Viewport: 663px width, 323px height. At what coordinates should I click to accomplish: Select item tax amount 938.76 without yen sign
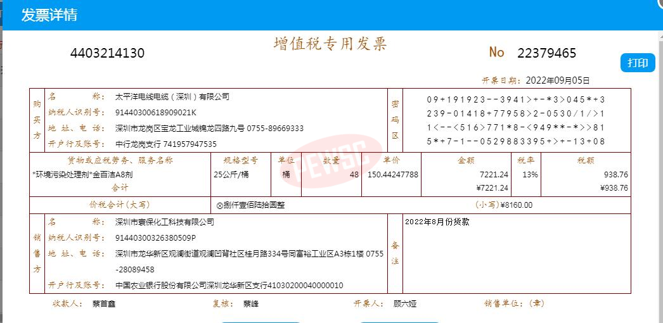[616, 174]
